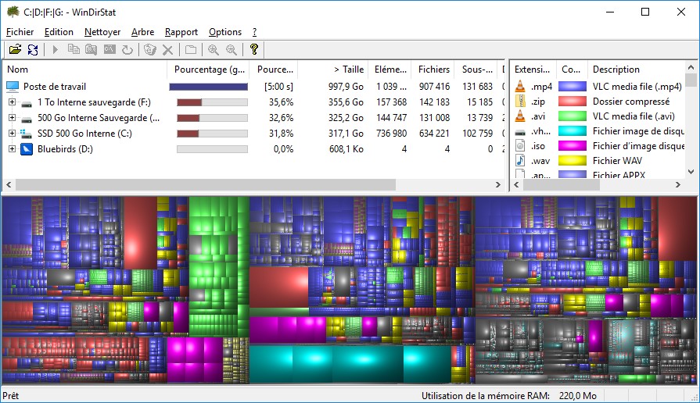Viewport: 700px width, 403px height.
Task: Click the .mp4 blue color swatch
Action: 572,87
